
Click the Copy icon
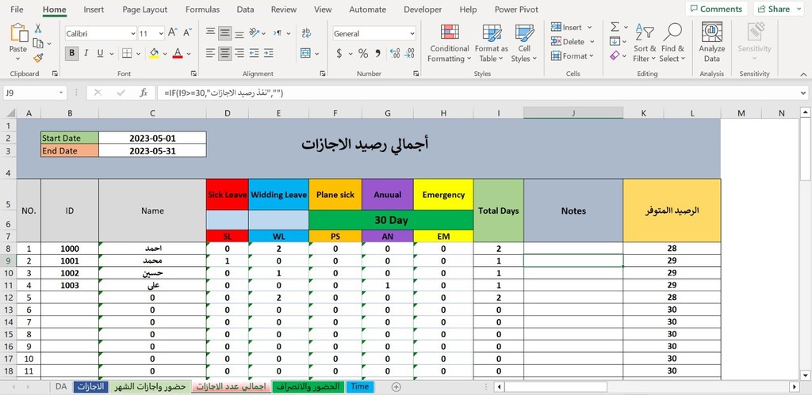click(38, 44)
